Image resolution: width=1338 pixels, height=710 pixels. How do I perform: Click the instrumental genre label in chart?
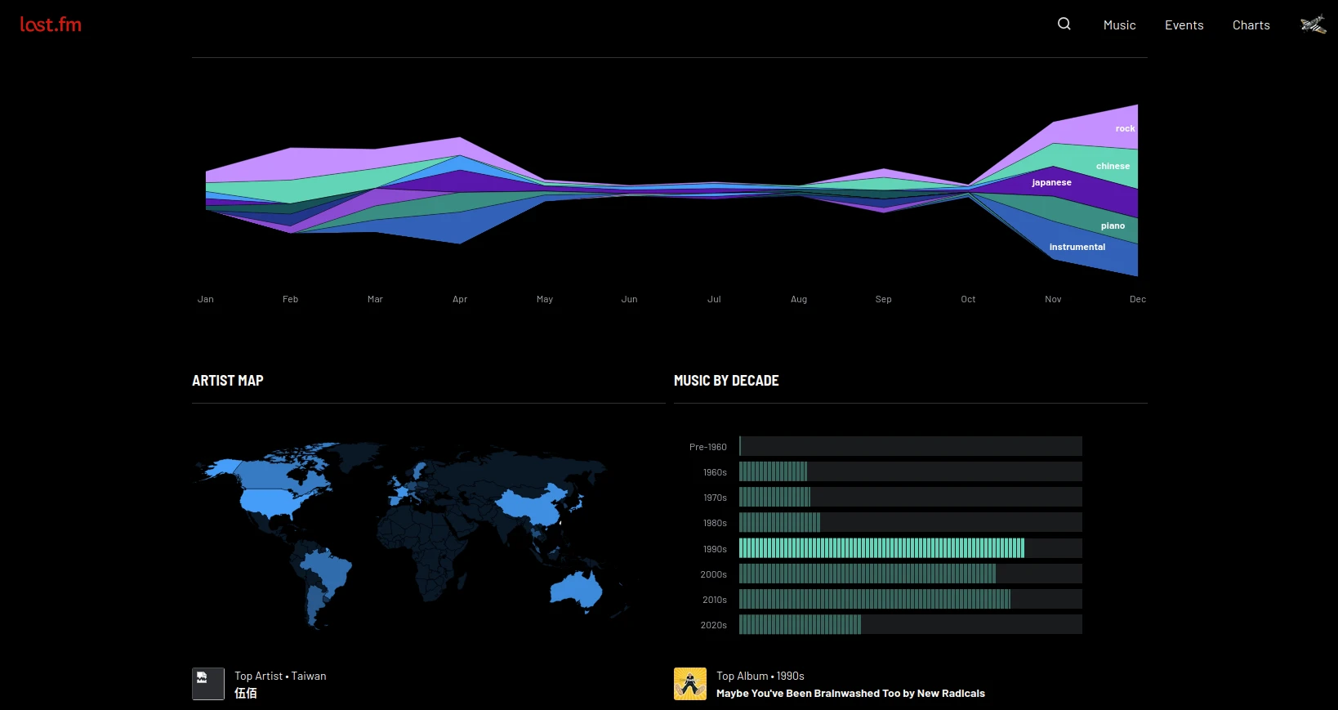(1077, 247)
